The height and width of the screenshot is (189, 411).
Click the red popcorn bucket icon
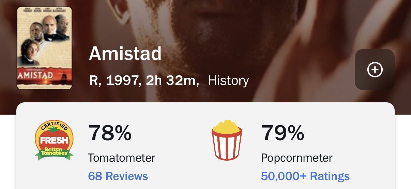click(x=227, y=140)
